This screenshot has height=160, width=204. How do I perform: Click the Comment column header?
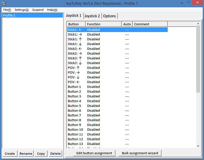[x=150, y=24]
